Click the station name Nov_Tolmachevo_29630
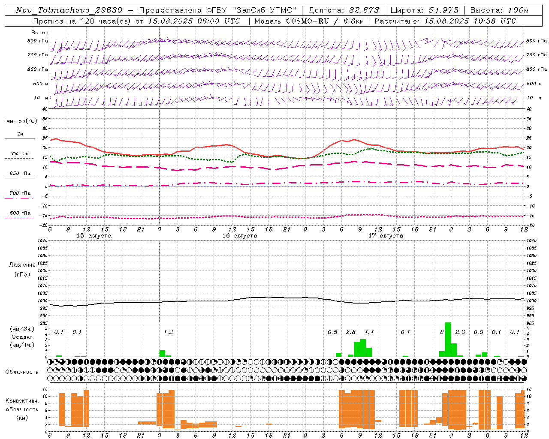The width and height of the screenshot is (549, 439). tap(69, 10)
